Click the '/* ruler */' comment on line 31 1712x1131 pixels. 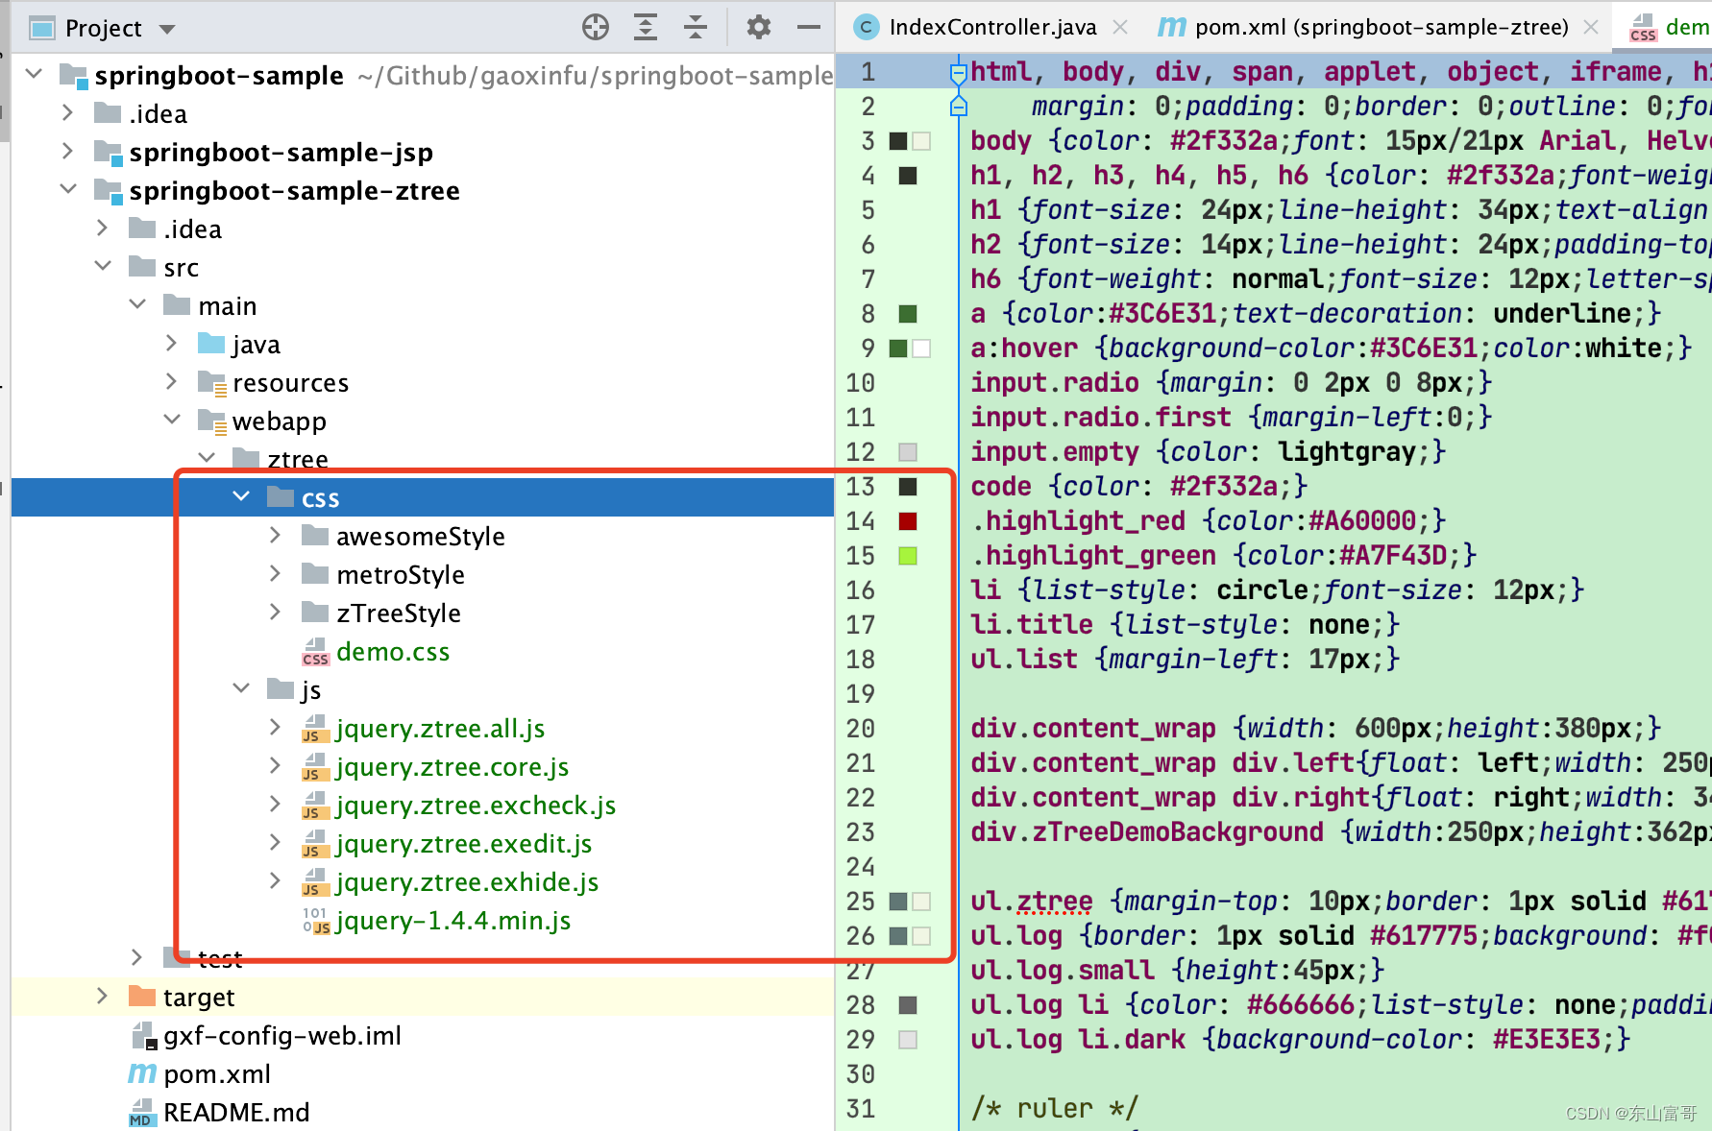pyautogui.click(x=1054, y=1109)
